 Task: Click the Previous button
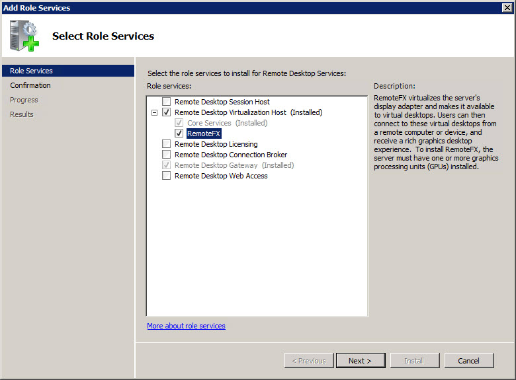click(309, 361)
